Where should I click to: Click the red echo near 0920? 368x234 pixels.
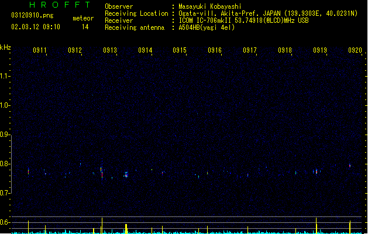pos(350,166)
